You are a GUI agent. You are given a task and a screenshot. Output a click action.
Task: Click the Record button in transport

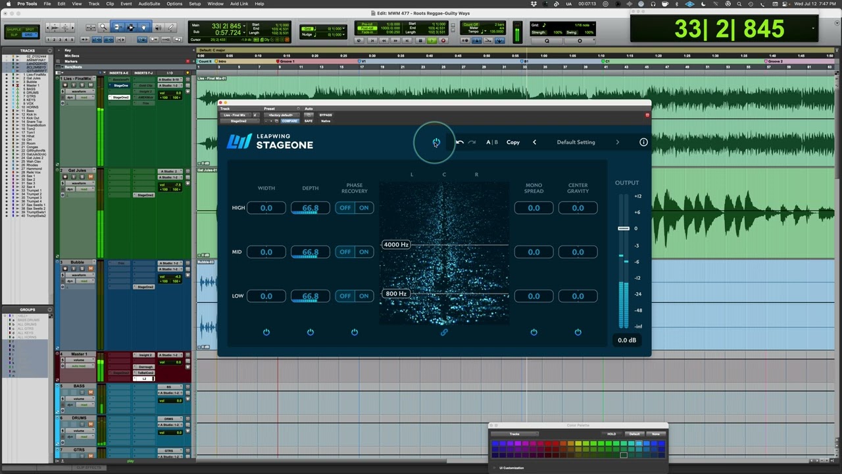coord(443,40)
